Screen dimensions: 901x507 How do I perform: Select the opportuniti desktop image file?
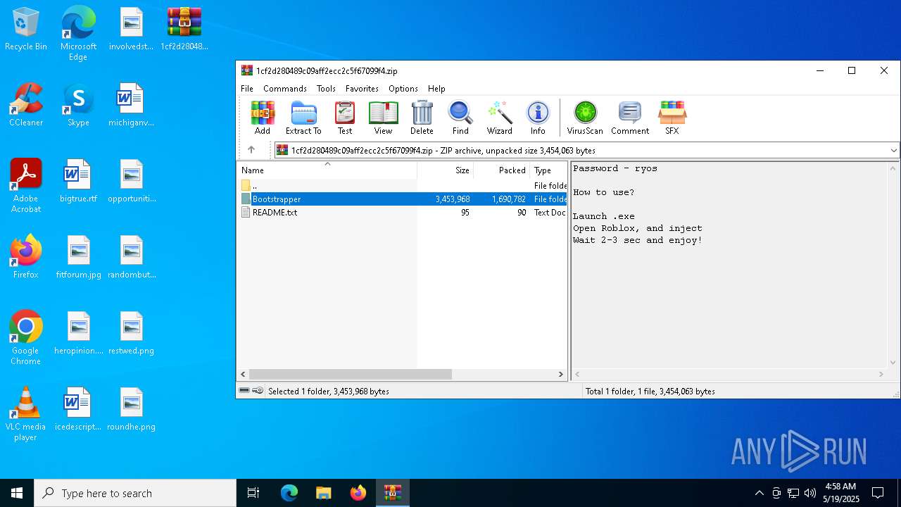(x=132, y=182)
